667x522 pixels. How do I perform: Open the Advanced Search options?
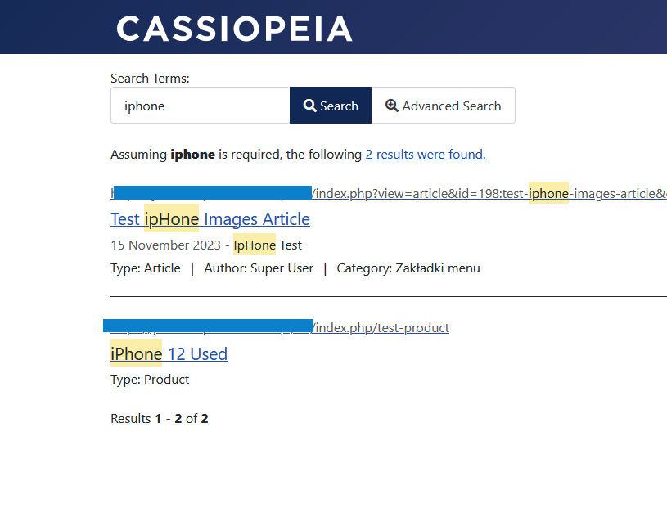[x=443, y=106]
